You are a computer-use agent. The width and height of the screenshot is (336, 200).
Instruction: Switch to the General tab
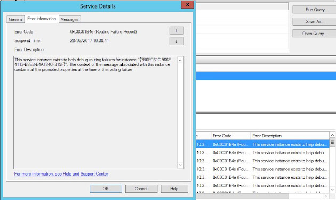click(x=15, y=19)
